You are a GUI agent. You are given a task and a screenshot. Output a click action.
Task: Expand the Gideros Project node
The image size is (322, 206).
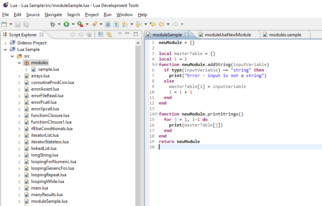click(x=6, y=43)
